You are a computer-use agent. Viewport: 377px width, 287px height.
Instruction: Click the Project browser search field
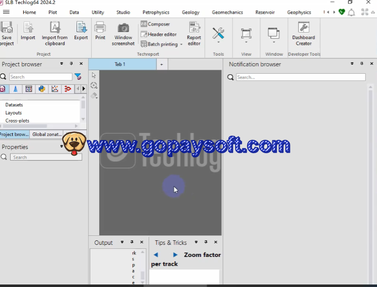coord(41,77)
